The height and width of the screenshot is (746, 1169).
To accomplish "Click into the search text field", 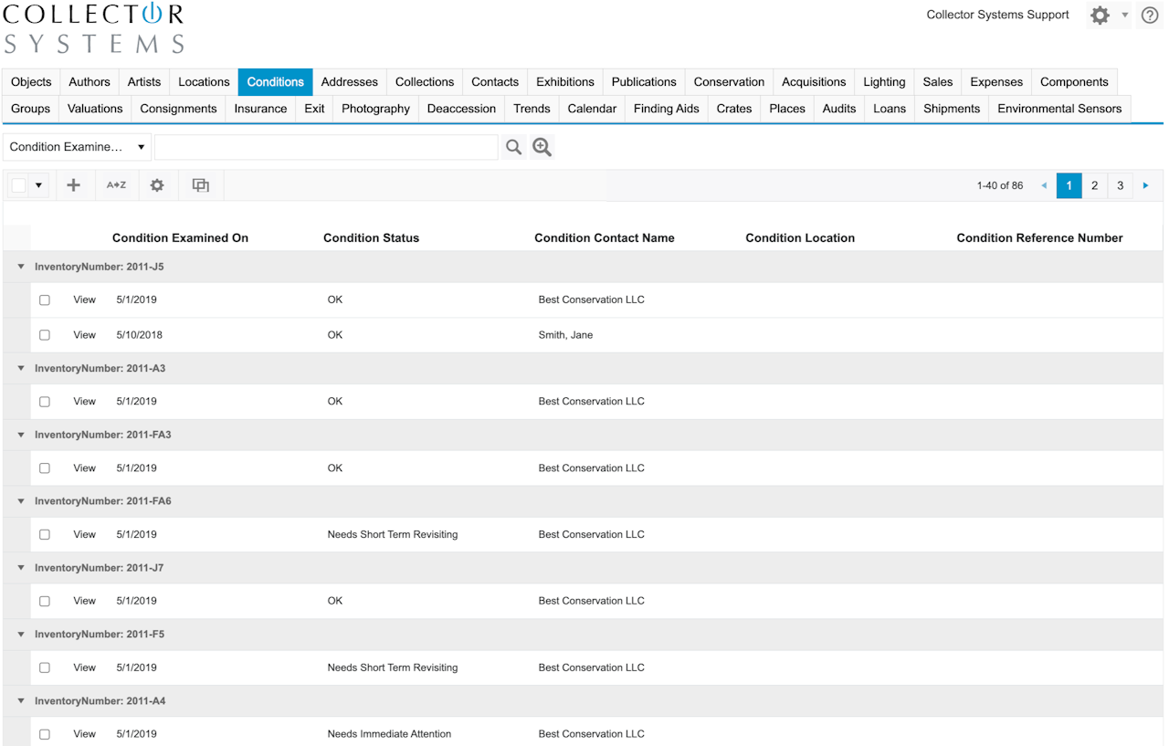I will (x=326, y=147).
